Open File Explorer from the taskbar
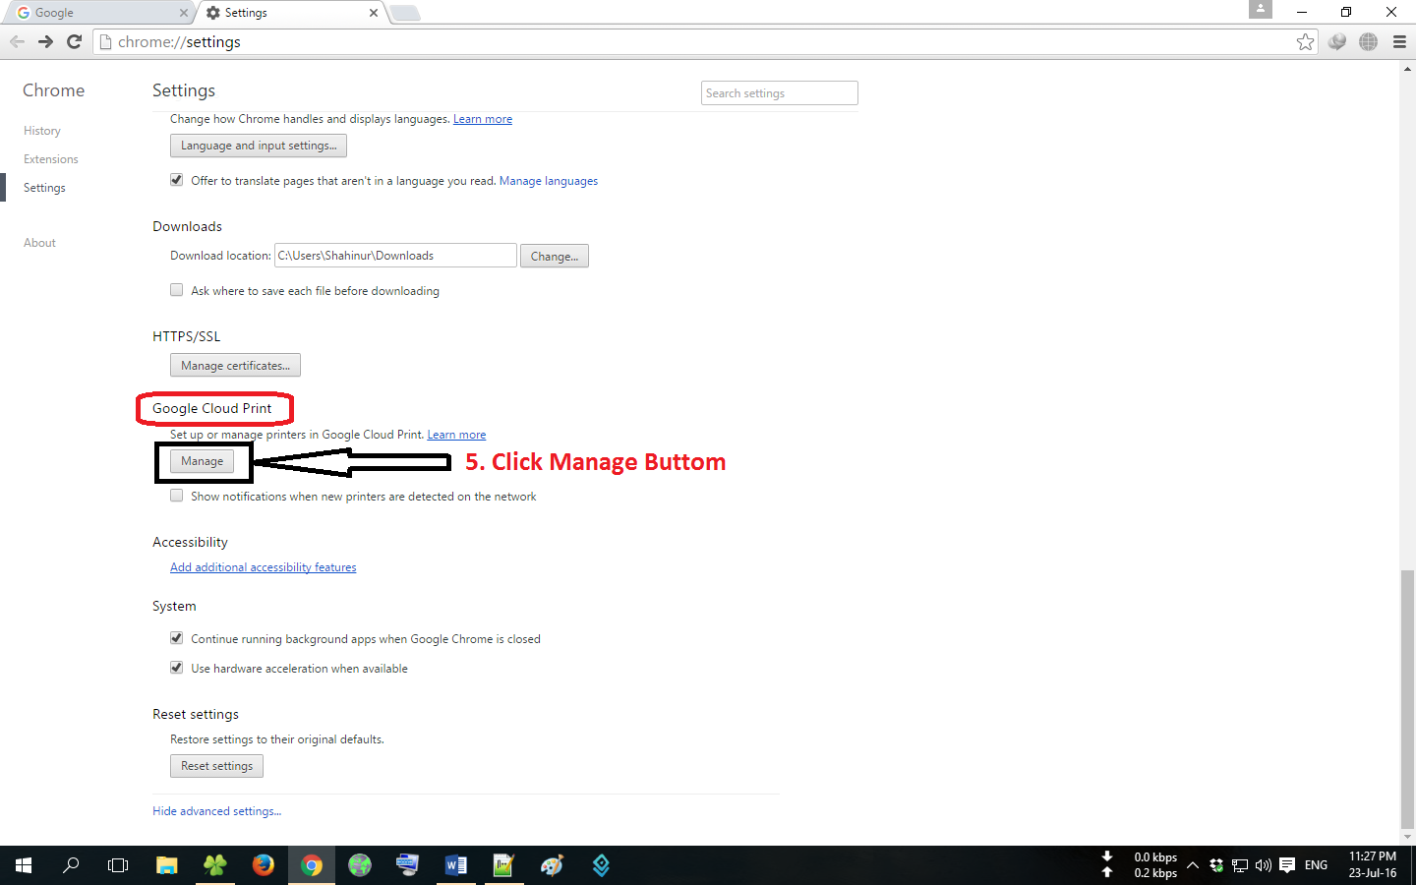Image resolution: width=1416 pixels, height=885 pixels. pyautogui.click(x=166, y=865)
